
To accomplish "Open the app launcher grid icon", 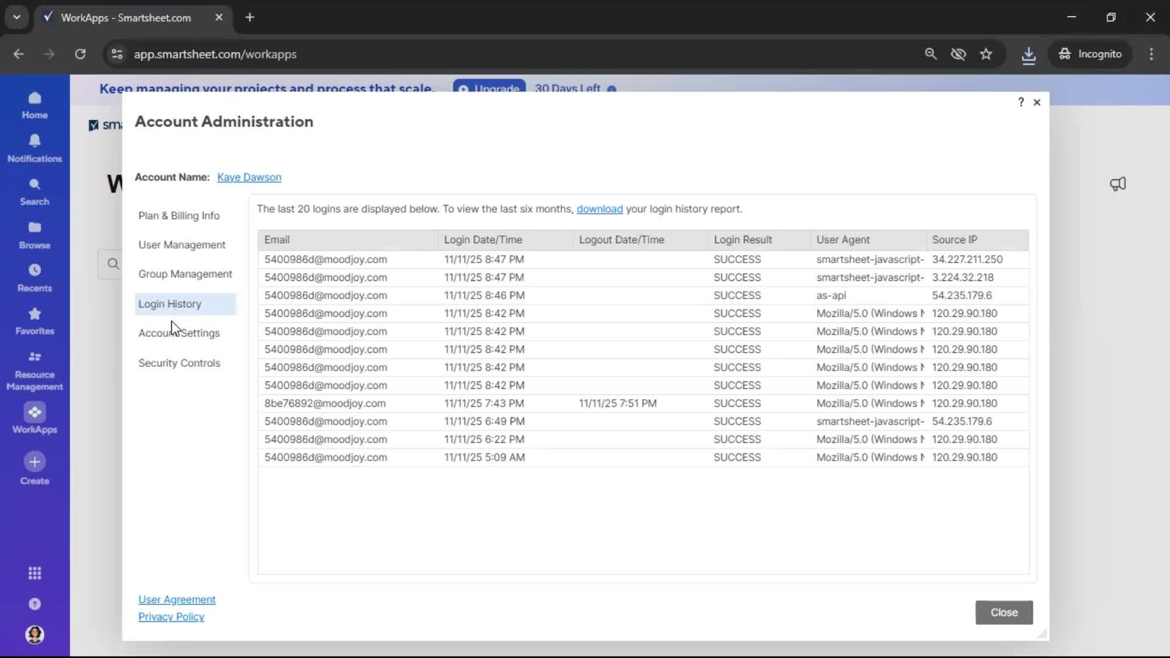I will (x=35, y=573).
